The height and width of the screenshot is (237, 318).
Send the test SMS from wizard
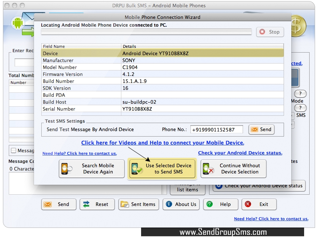click(x=261, y=129)
